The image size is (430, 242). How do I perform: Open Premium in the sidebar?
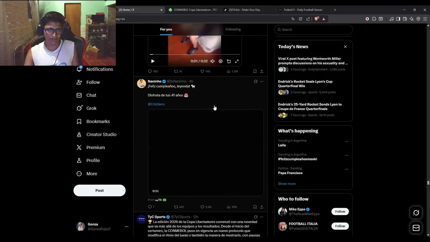coord(91,148)
